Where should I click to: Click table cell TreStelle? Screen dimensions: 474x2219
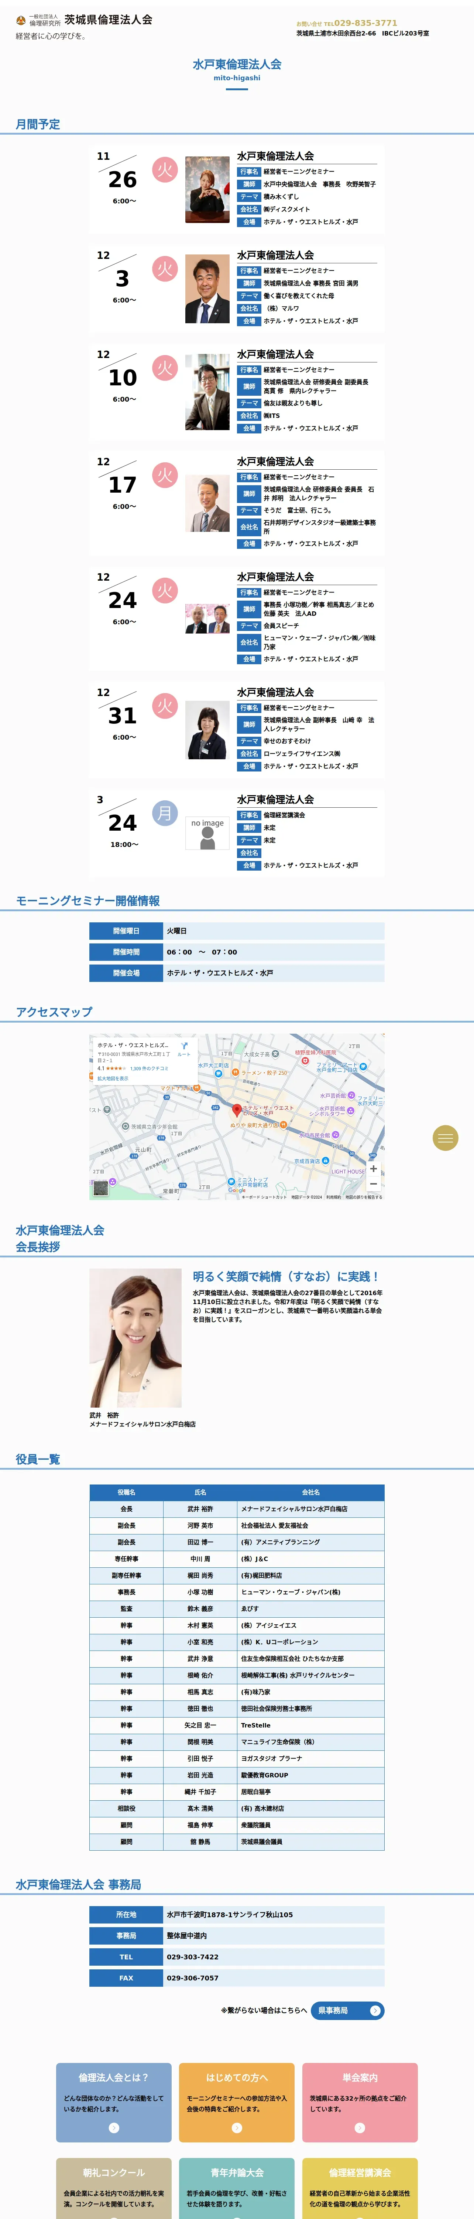(x=310, y=1725)
